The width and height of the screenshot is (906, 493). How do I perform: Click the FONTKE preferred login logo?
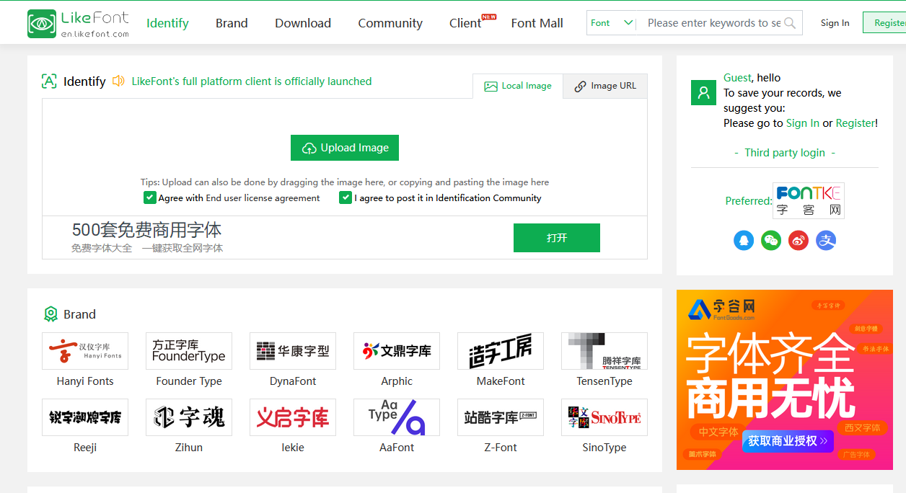(x=808, y=200)
